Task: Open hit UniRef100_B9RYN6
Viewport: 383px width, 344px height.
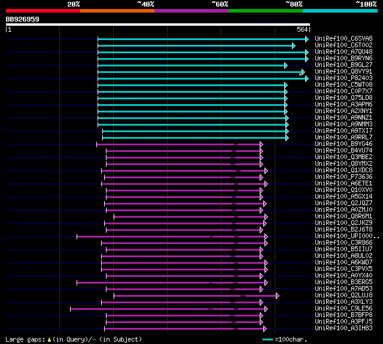Action: [344, 59]
